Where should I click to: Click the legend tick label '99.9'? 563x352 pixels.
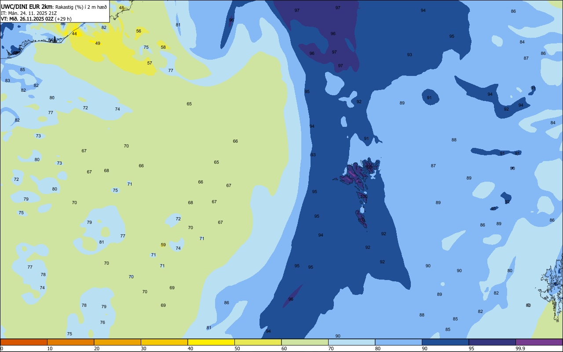(520, 348)
